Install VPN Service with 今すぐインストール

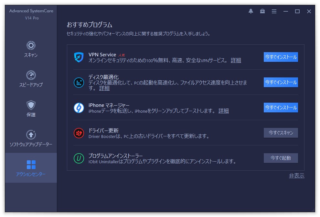pyautogui.click(x=281, y=57)
